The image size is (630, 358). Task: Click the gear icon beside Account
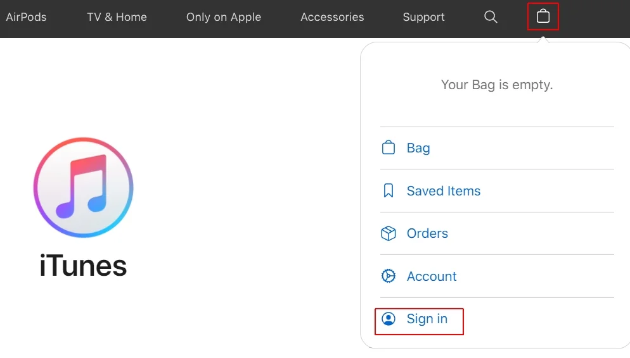[388, 276]
